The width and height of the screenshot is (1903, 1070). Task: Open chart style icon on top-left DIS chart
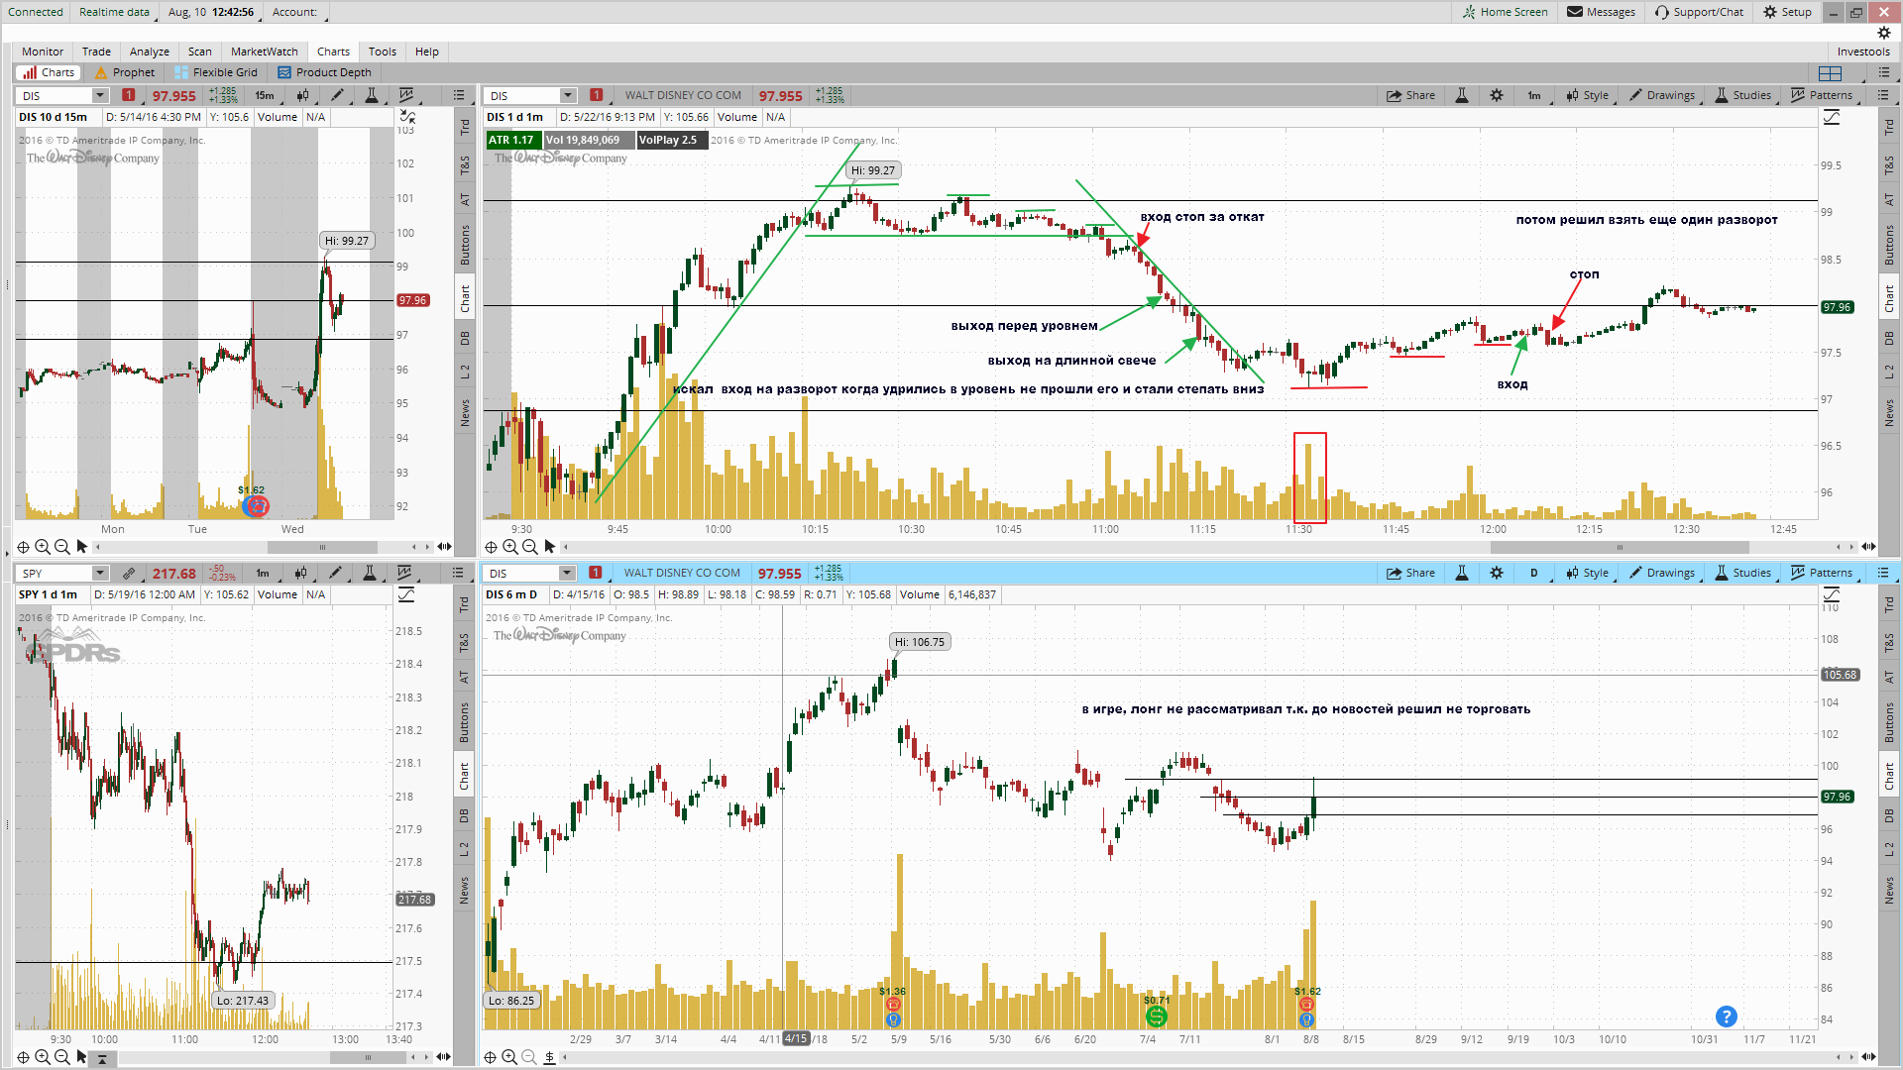click(302, 96)
